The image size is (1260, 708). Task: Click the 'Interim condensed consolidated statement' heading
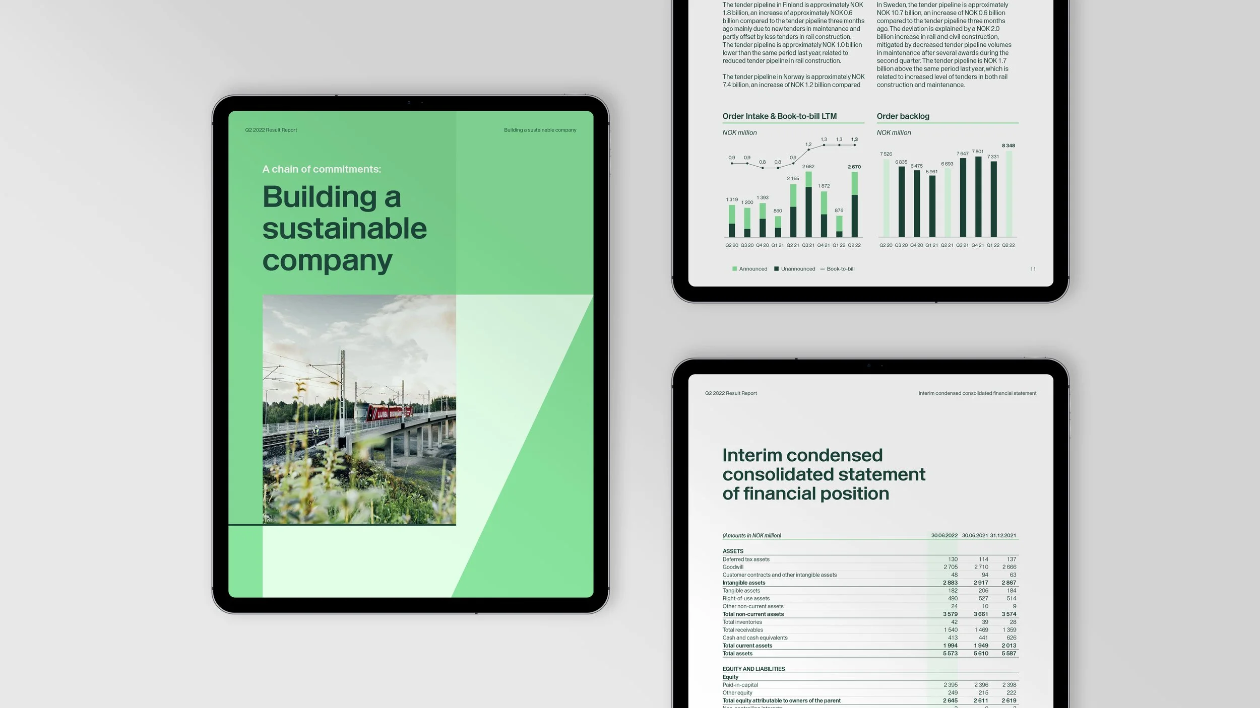point(824,474)
